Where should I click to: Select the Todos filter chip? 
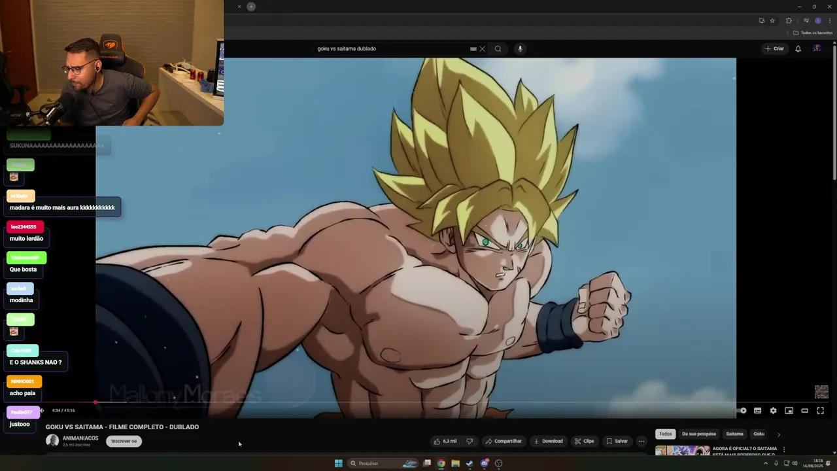(x=665, y=434)
